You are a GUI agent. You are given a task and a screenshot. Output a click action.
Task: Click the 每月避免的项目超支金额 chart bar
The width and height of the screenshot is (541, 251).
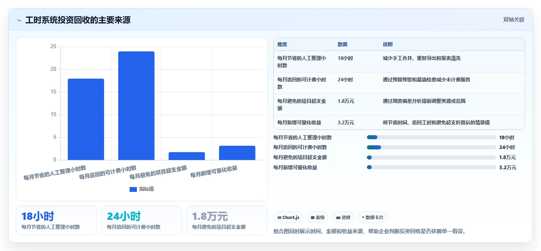[x=187, y=156]
